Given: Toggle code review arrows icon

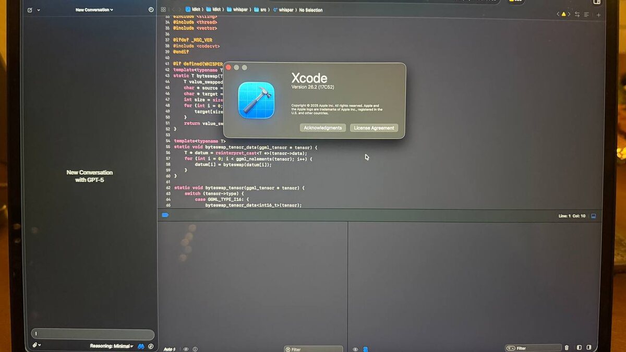Looking at the screenshot, I should click(x=577, y=15).
